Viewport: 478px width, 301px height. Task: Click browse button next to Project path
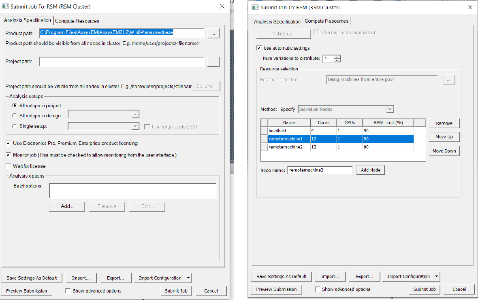(x=213, y=62)
